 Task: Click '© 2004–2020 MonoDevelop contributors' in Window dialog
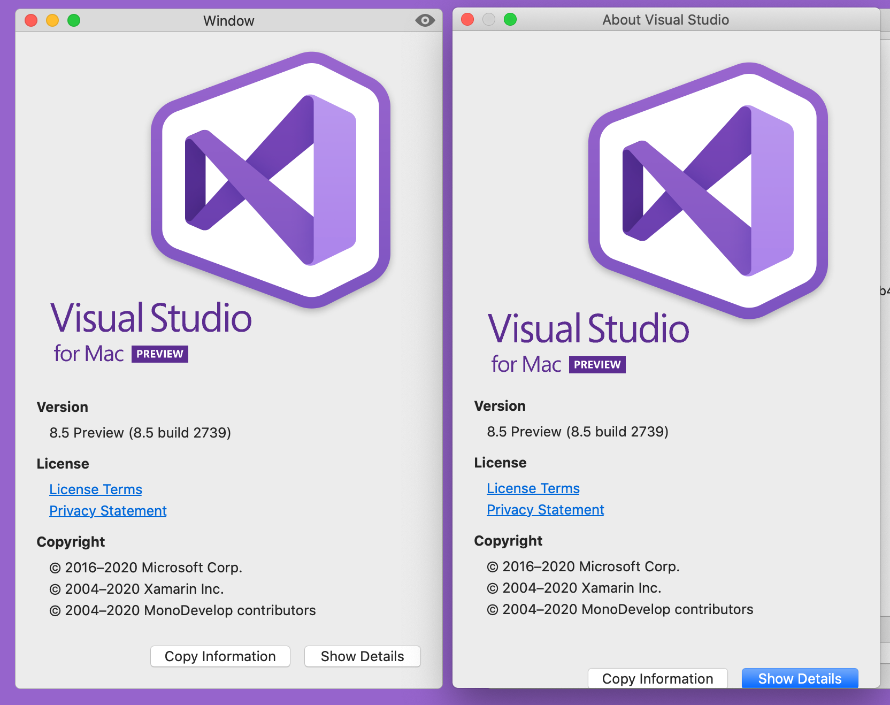(182, 610)
